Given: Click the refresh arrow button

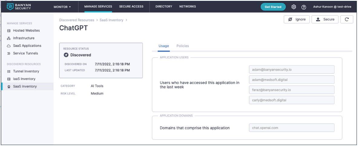Looking at the screenshot, I should 347,19.
